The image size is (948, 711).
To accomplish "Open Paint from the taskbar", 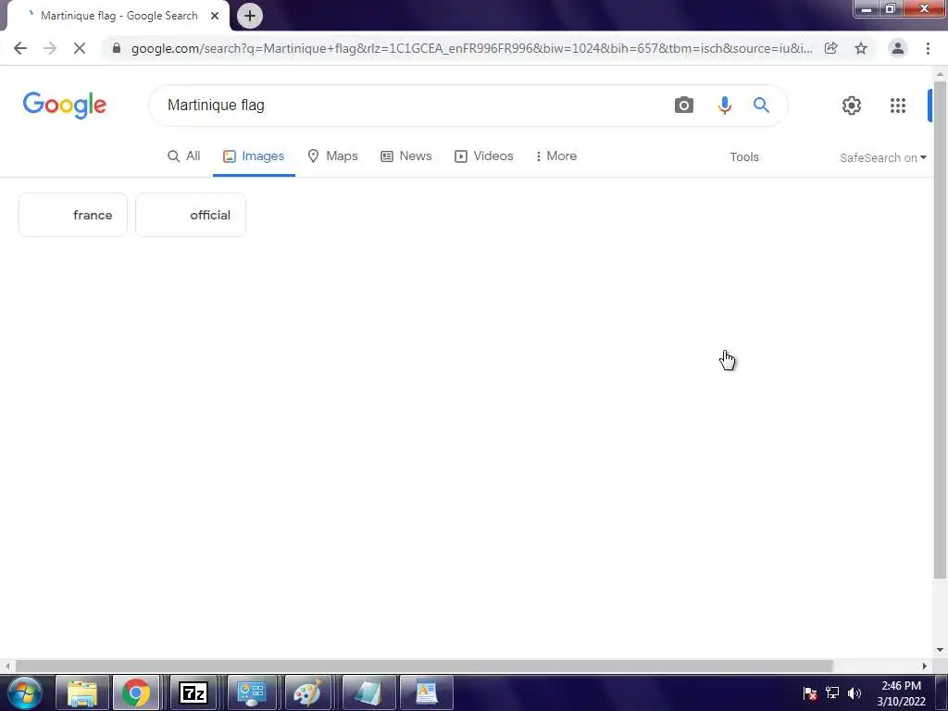I will pyautogui.click(x=307, y=692).
